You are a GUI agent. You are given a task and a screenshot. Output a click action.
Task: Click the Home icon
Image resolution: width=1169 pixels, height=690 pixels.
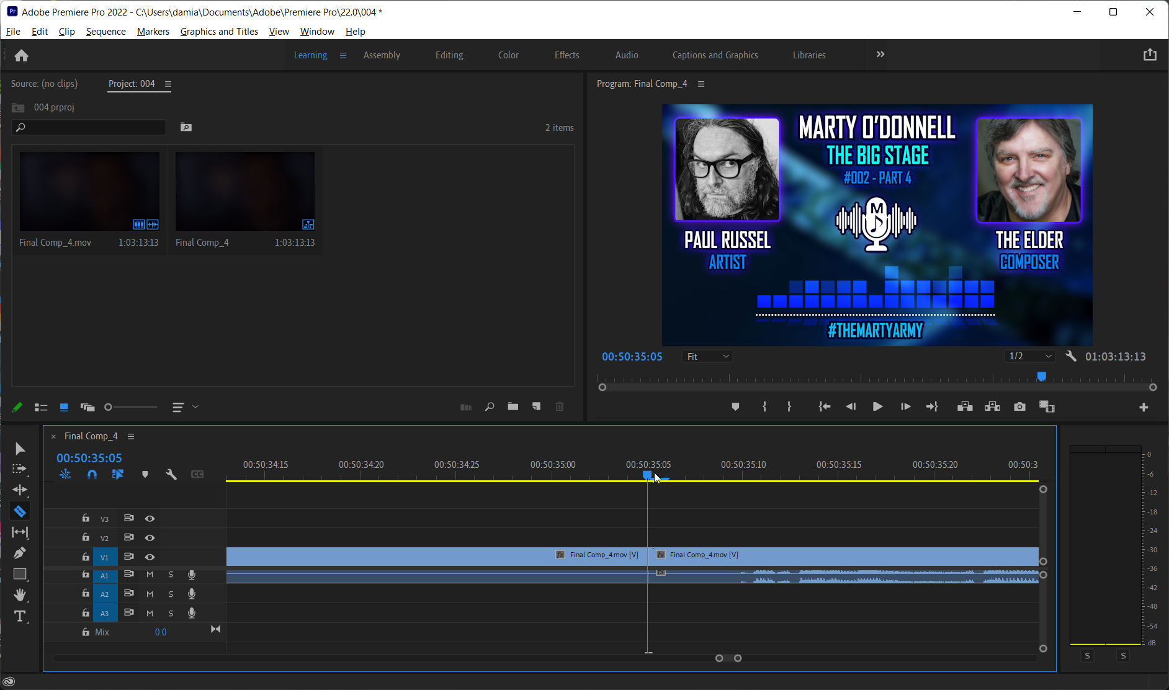(x=22, y=56)
